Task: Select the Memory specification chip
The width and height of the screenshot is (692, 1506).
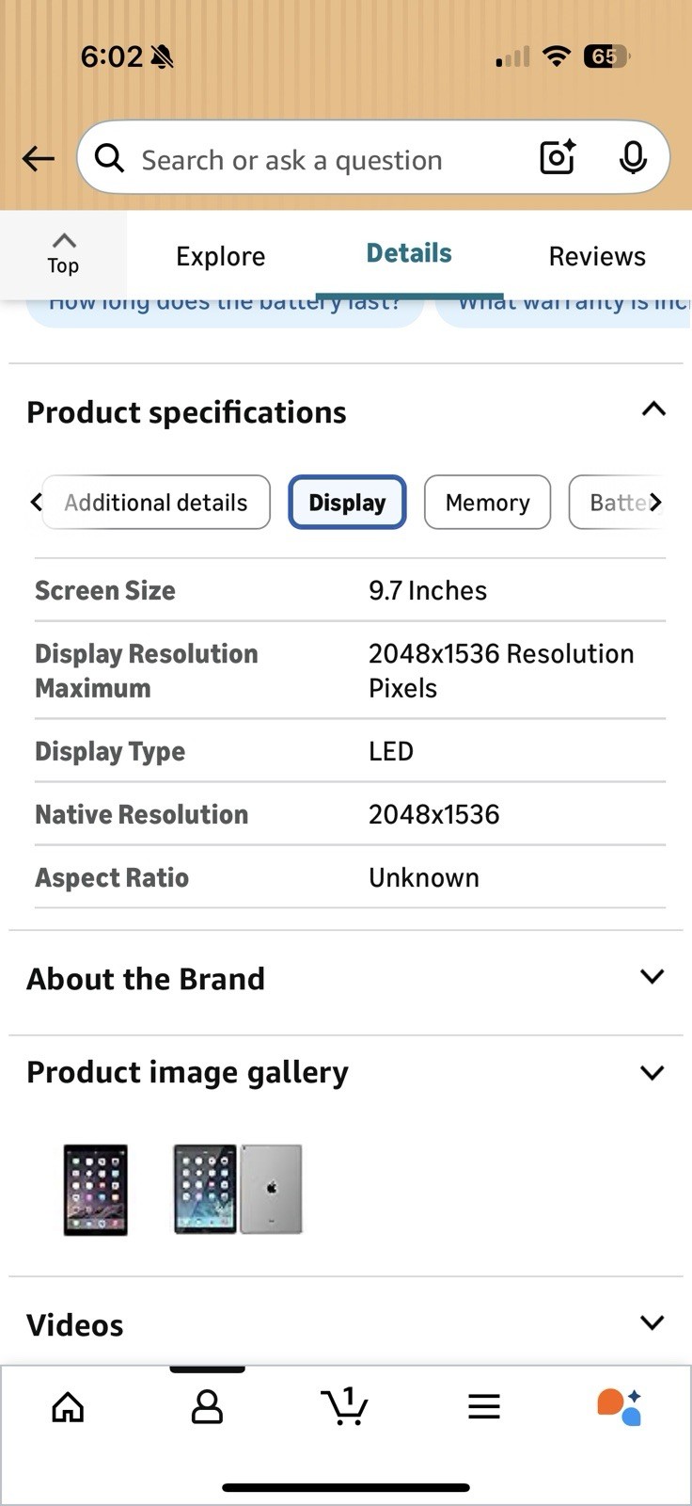Action: tap(487, 503)
